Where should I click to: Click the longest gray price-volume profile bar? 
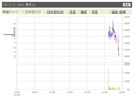[x=9, y=34]
